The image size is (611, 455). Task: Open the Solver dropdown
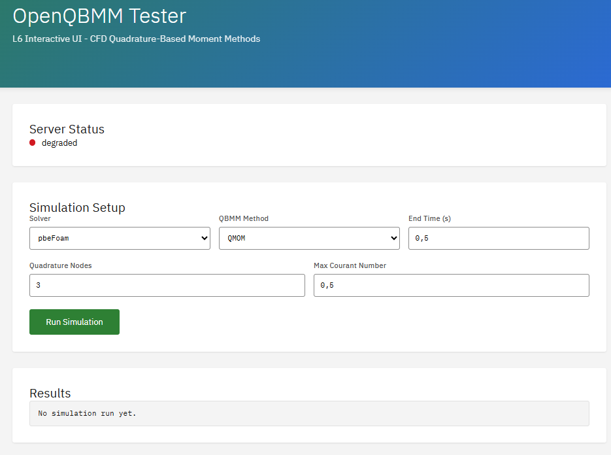[x=120, y=238]
